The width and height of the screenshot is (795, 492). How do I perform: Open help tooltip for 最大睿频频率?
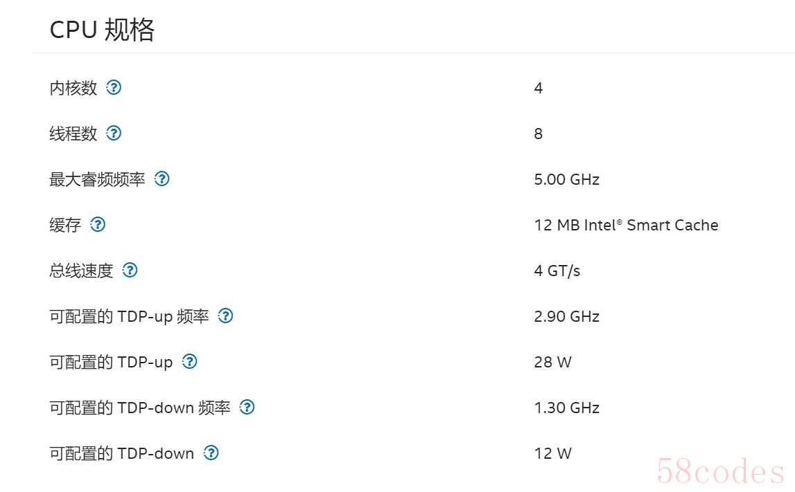[161, 179]
